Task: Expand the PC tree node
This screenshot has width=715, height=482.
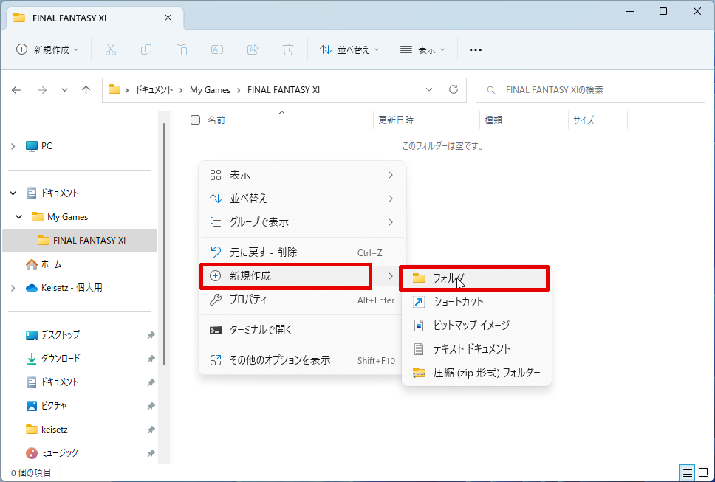Action: (x=13, y=146)
